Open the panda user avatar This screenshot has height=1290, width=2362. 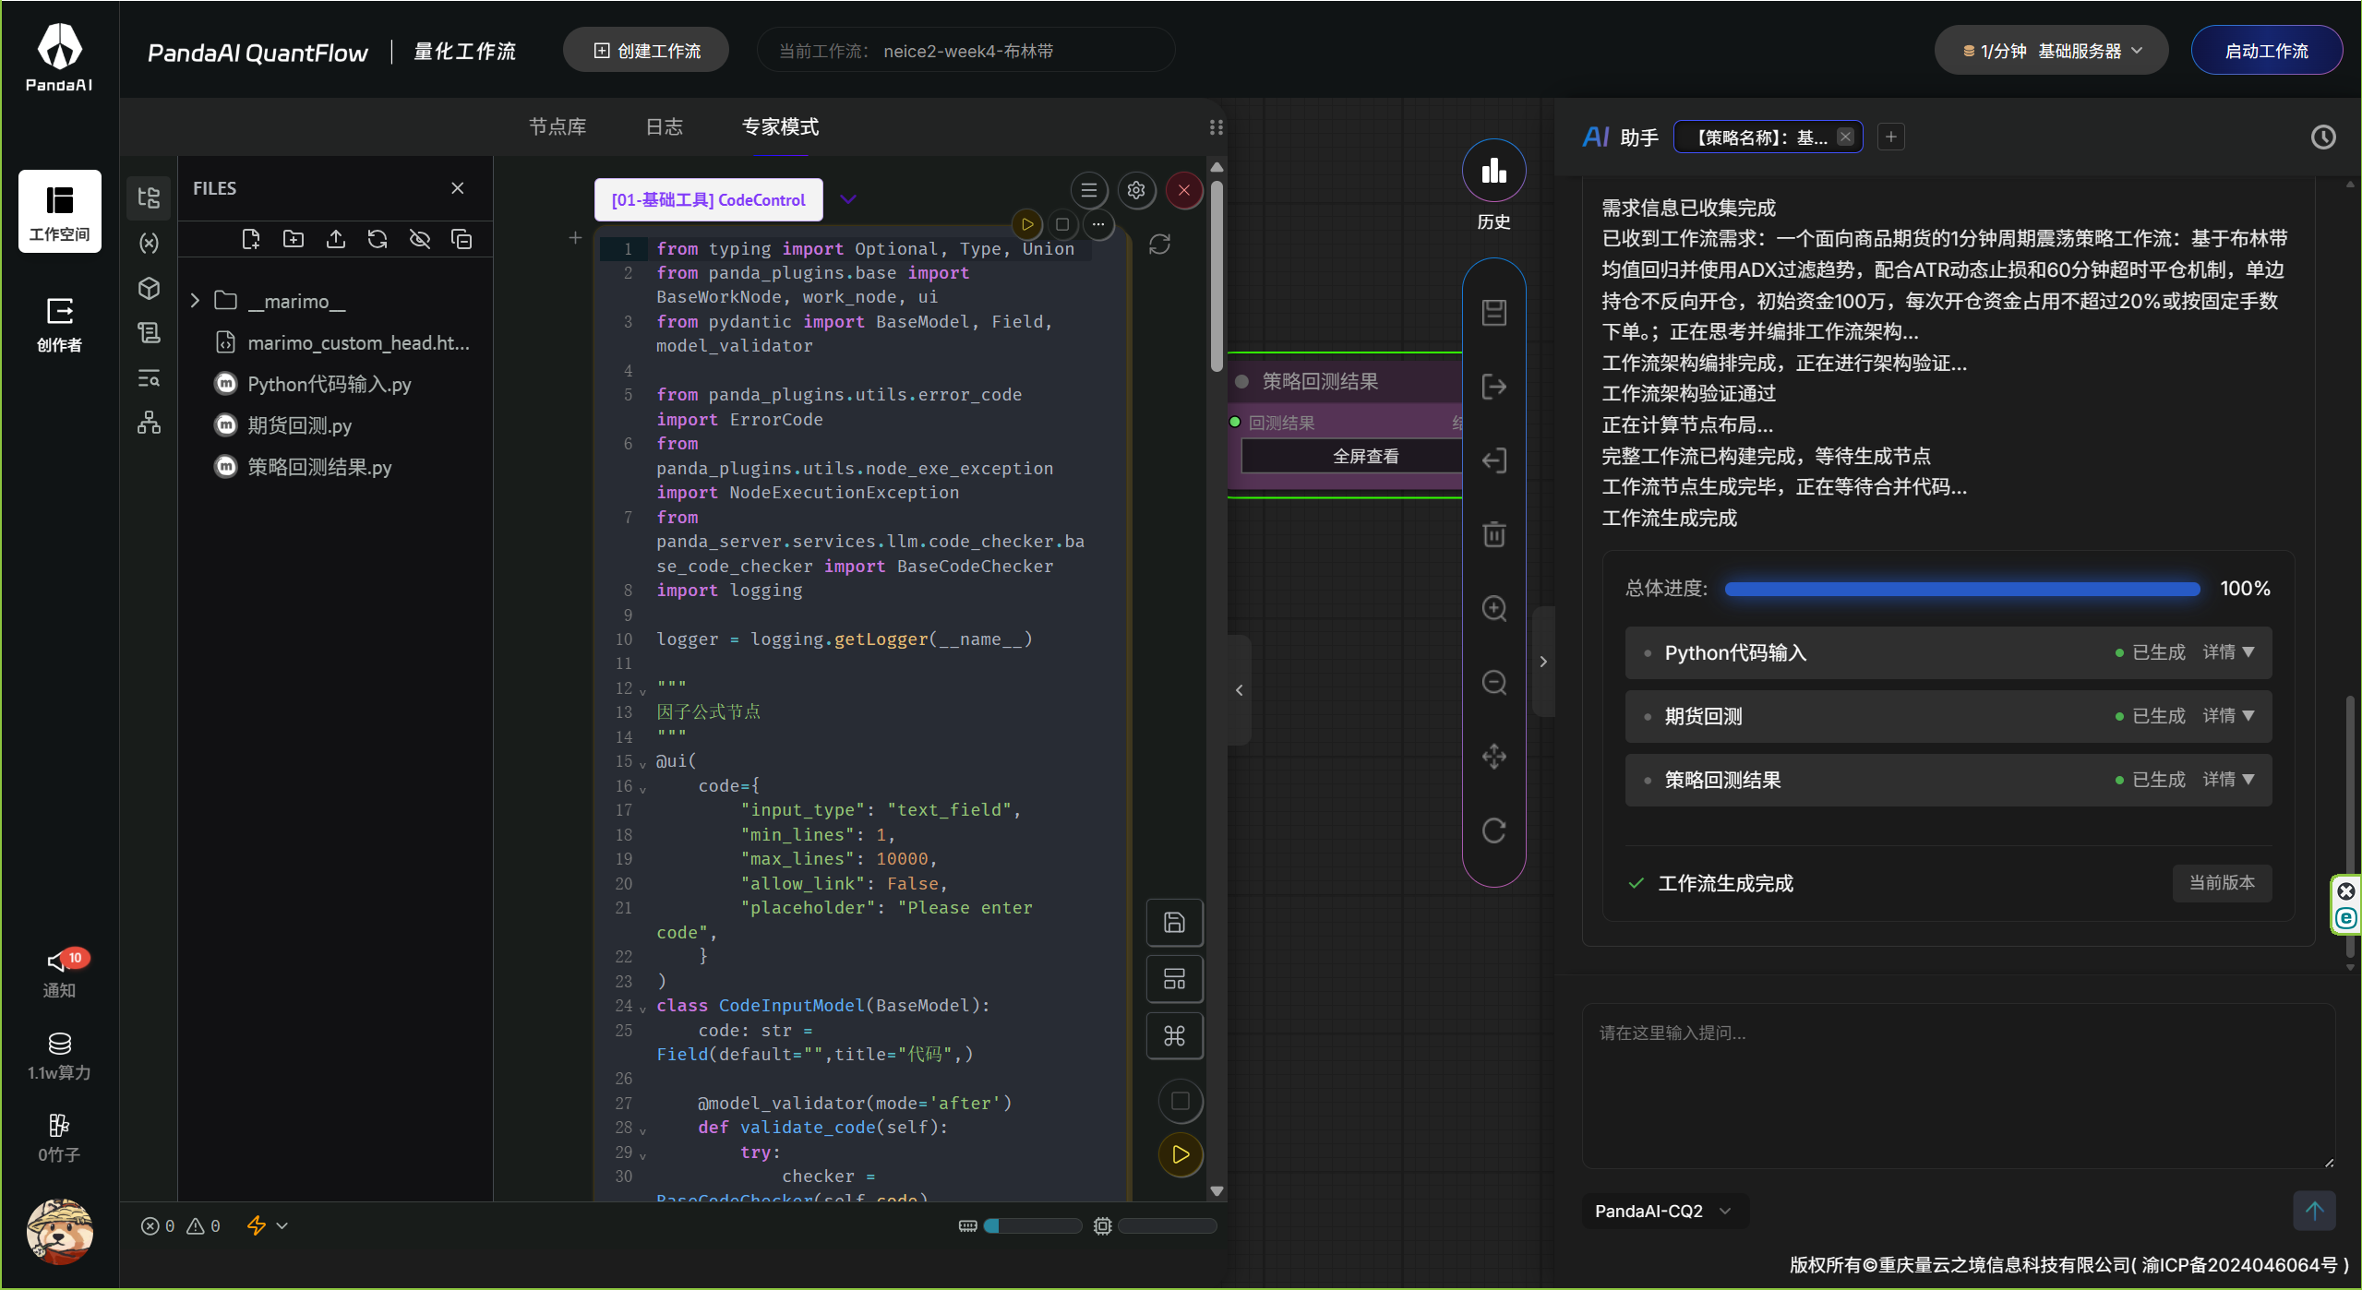click(60, 1231)
